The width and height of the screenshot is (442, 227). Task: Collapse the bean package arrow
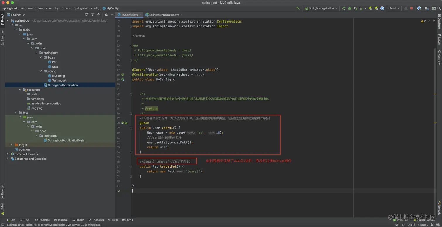pos(41,57)
